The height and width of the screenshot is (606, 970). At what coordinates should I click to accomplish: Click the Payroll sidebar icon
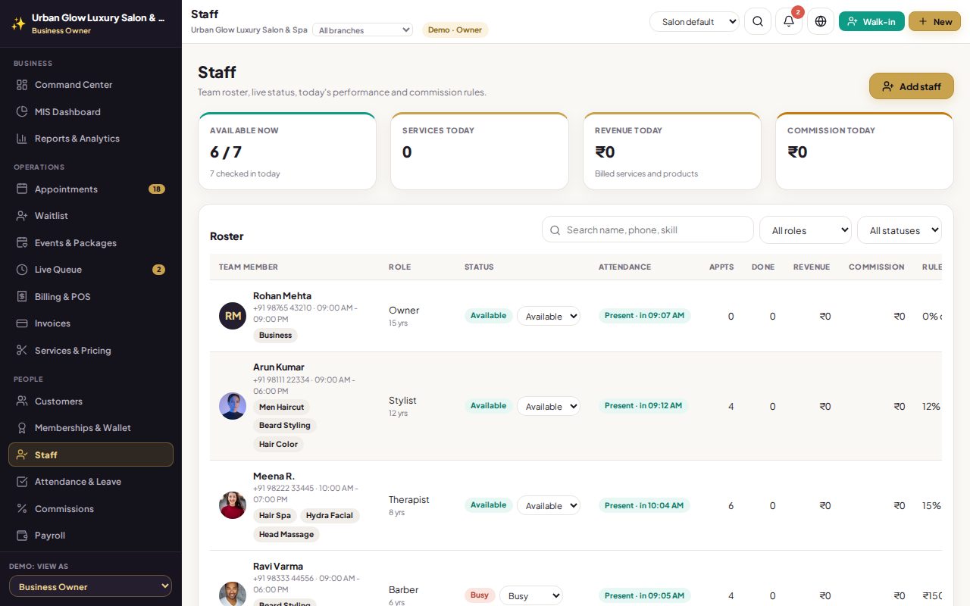coord(22,536)
